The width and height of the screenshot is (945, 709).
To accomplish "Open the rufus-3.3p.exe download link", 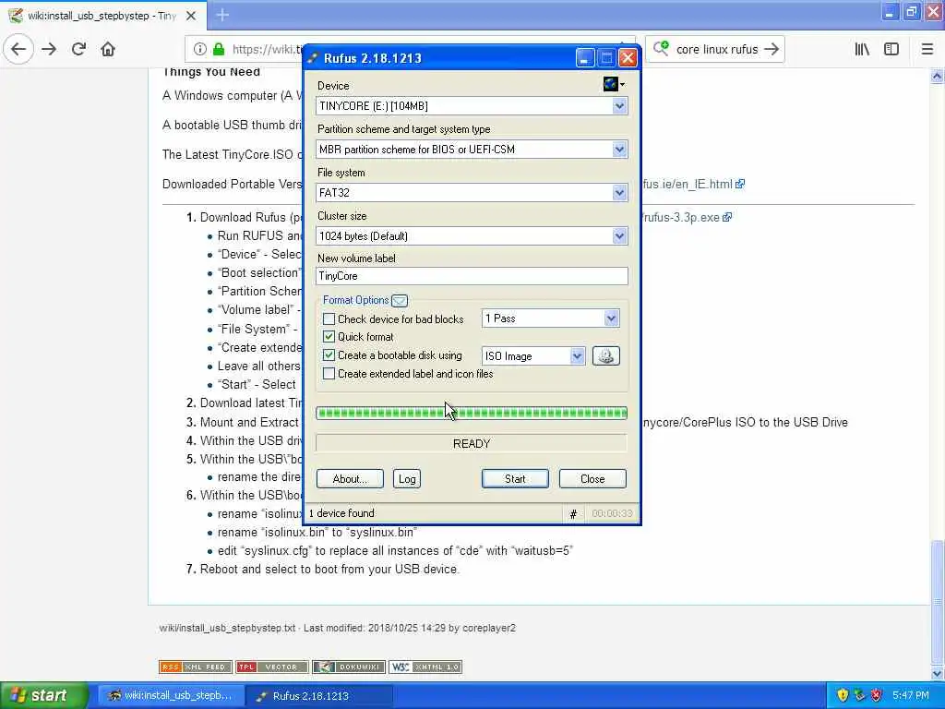I will point(687,218).
